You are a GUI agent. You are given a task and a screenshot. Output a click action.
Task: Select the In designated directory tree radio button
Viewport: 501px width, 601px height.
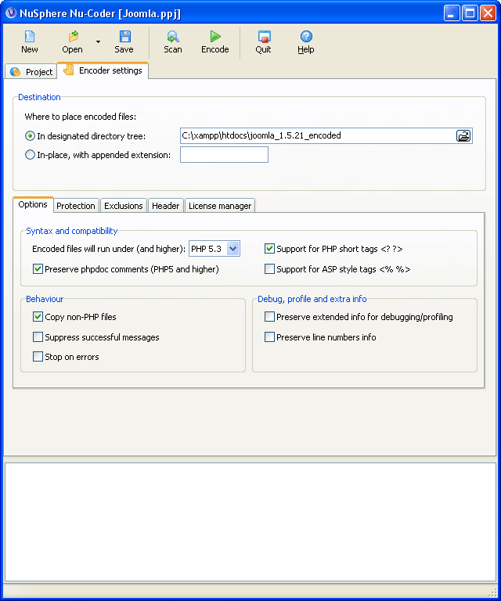30,136
